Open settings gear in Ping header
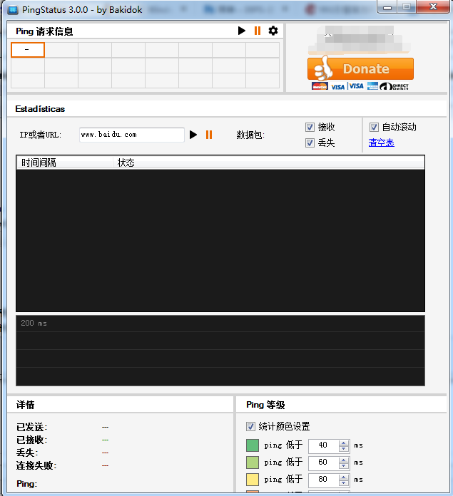Viewport: 453px width, 496px height. (x=273, y=31)
